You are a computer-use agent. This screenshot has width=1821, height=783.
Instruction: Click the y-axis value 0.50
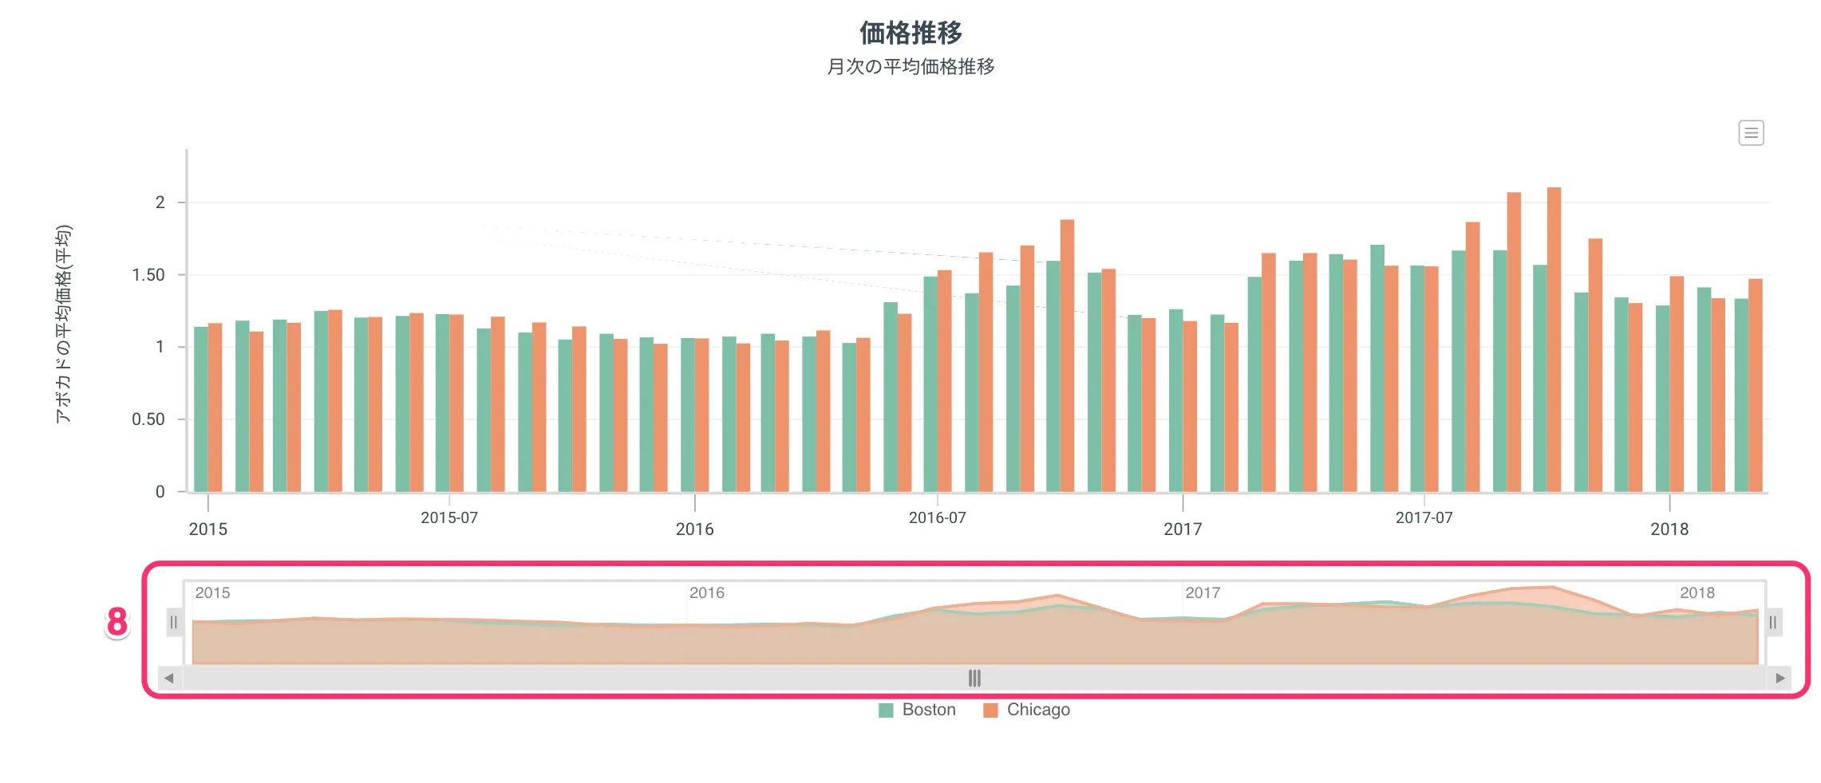click(x=148, y=419)
